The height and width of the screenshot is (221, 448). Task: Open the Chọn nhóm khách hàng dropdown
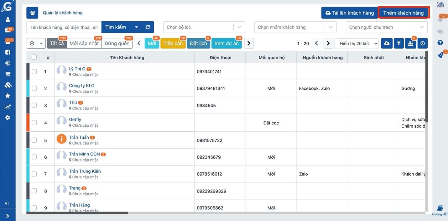click(295, 27)
